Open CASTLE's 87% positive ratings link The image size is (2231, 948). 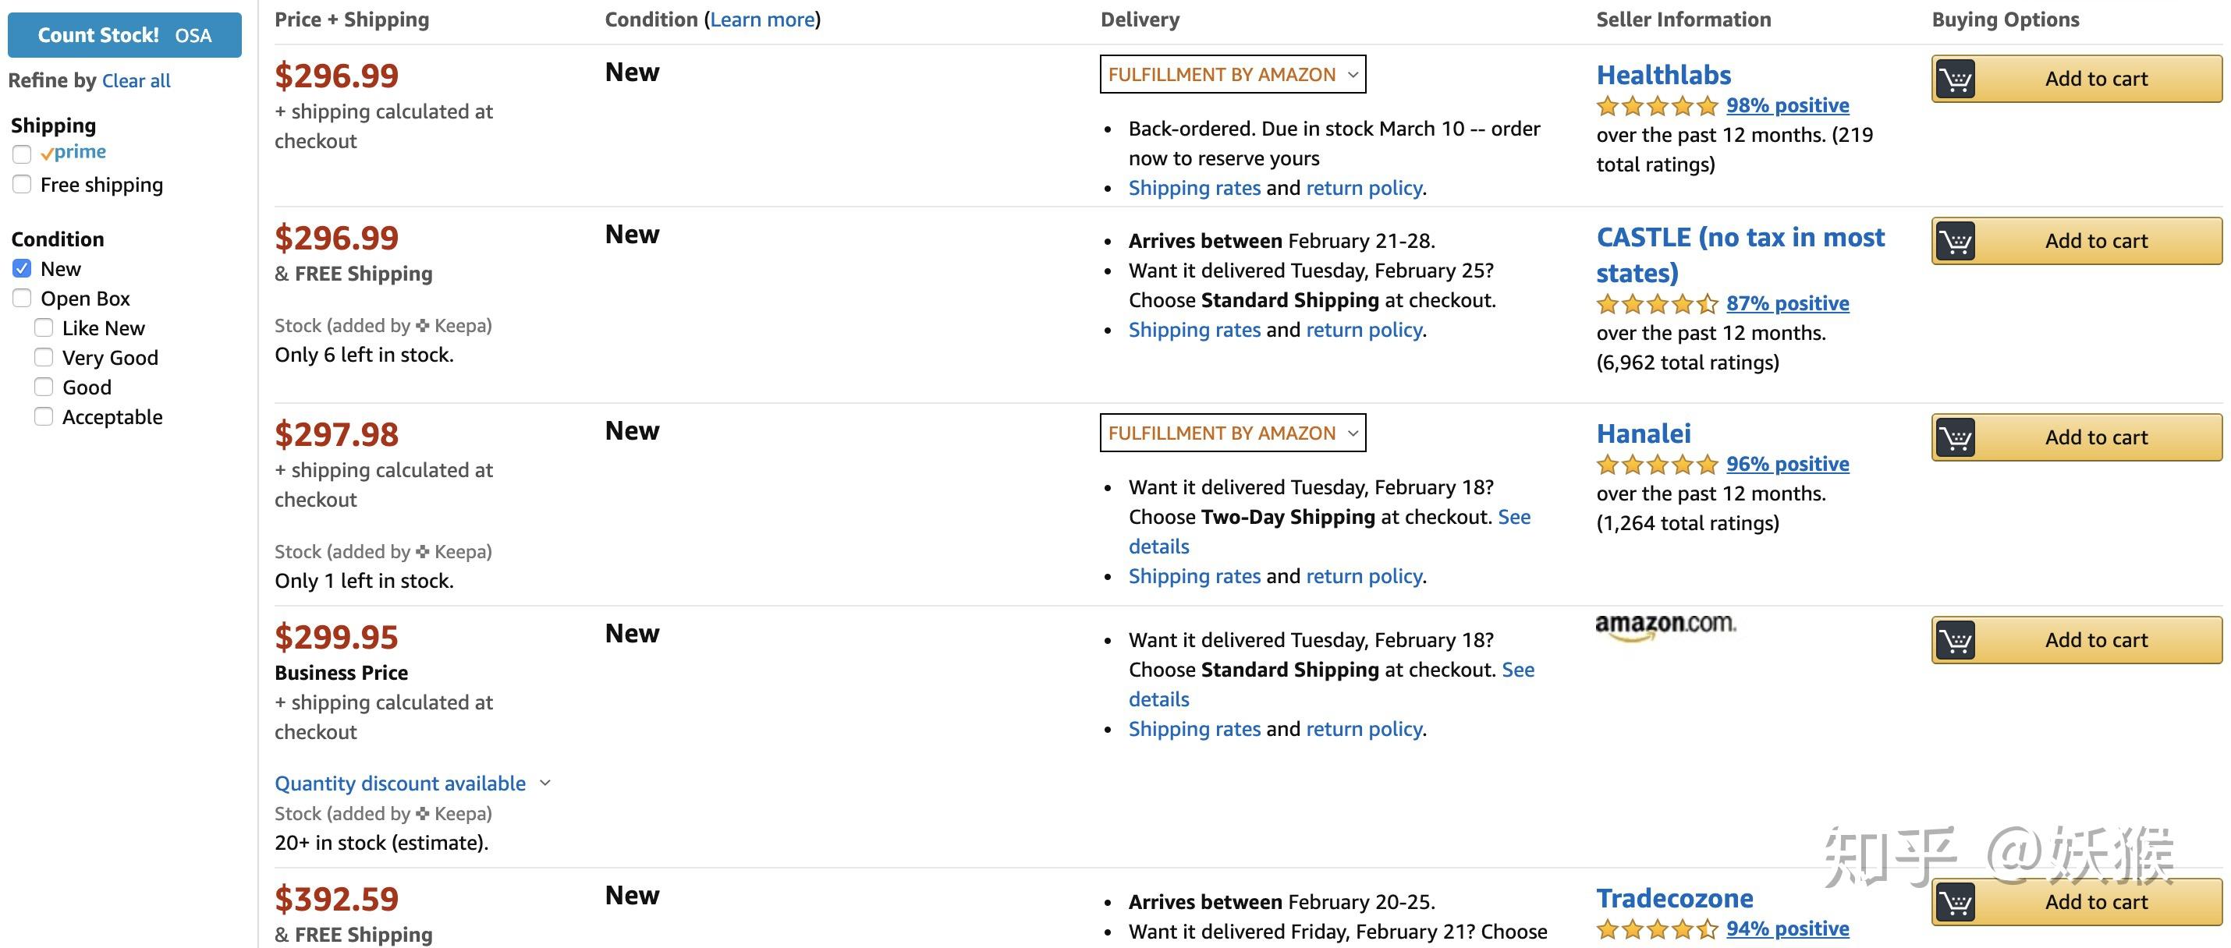(x=1786, y=303)
